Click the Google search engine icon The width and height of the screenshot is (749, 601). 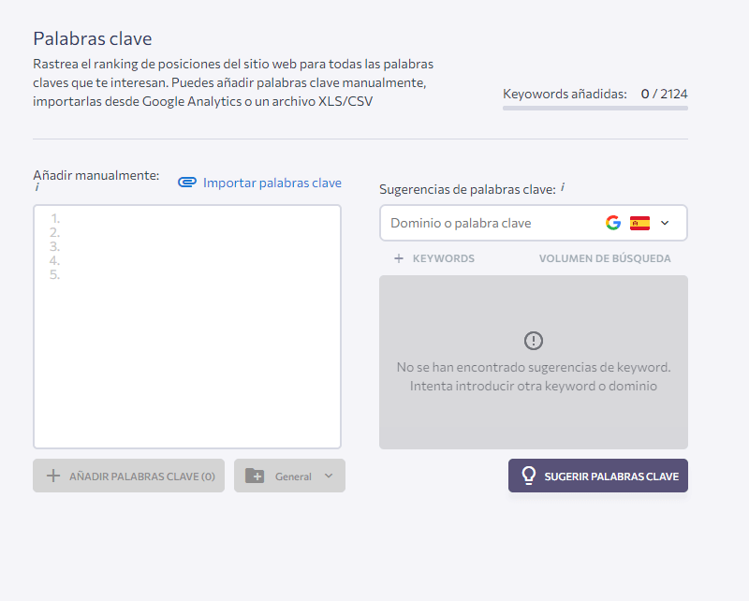(613, 223)
